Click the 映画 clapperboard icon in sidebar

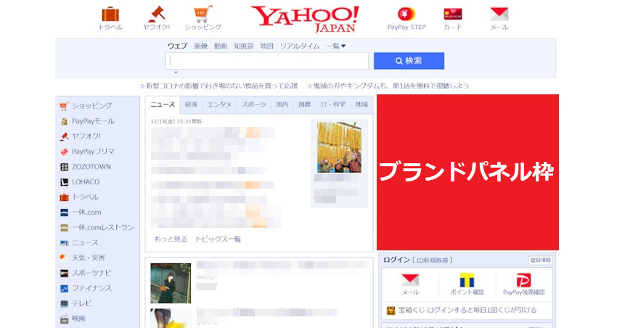pyautogui.click(x=64, y=319)
